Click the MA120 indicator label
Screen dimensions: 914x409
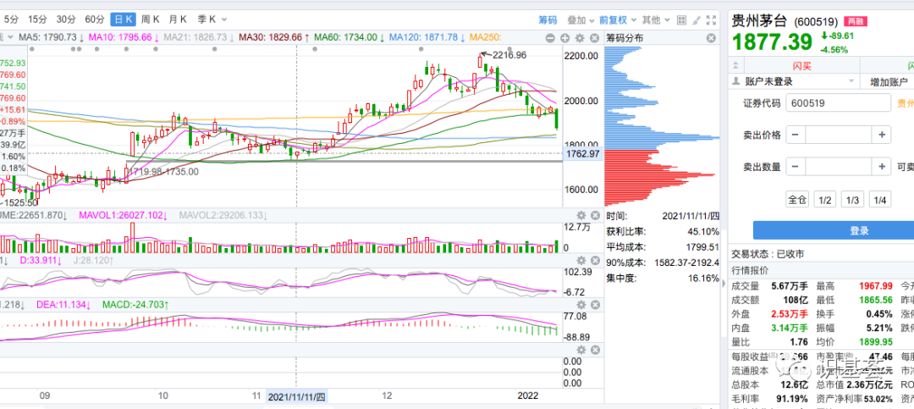(x=427, y=36)
